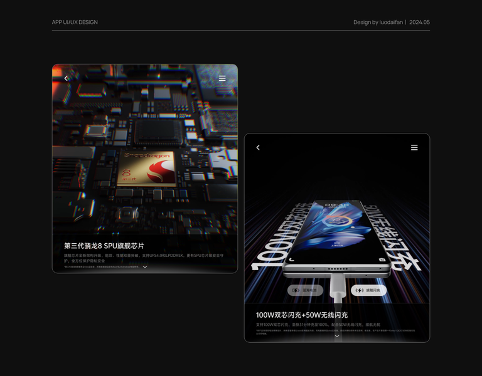Viewport: 482px width, 376px height.
Task: Click the phone image on the charging screen
Action: click(337, 238)
